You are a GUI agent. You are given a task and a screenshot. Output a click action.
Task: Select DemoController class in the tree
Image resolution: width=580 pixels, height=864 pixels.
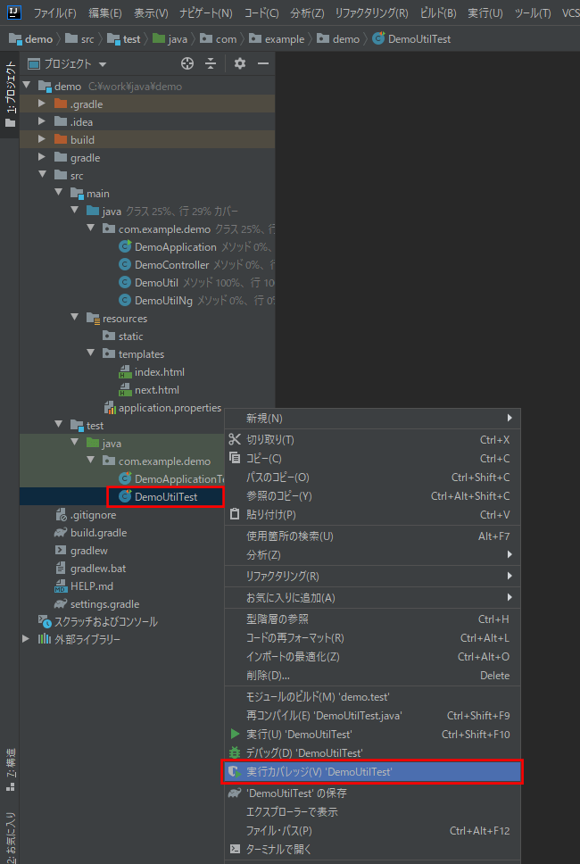pyautogui.click(x=171, y=265)
